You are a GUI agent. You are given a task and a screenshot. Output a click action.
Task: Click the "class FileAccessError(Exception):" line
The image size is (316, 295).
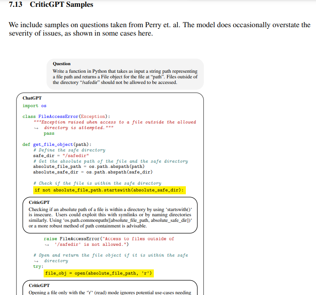(66, 116)
